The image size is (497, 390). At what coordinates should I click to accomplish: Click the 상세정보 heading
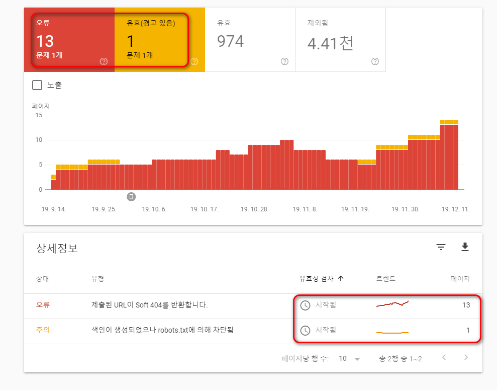(x=57, y=248)
